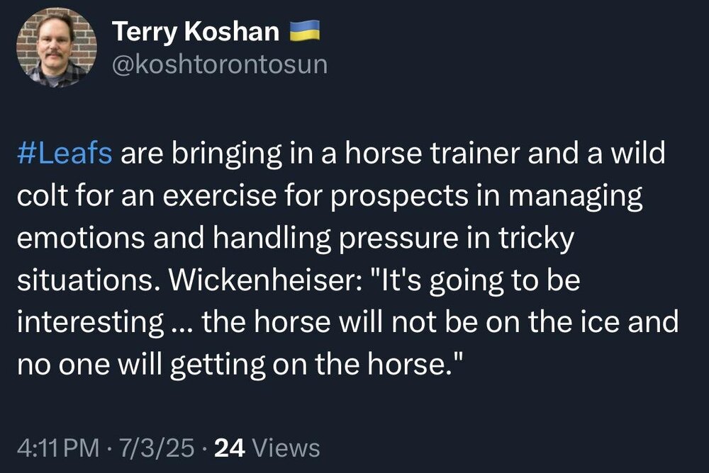Click the word "colt" in the tweet

point(41,197)
